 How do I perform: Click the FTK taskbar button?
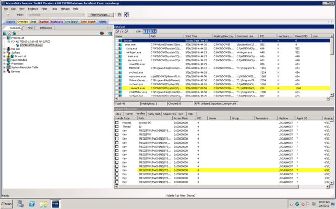(x=55, y=204)
